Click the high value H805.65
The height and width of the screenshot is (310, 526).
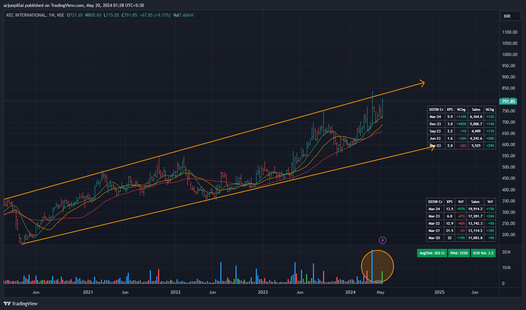[93, 15]
